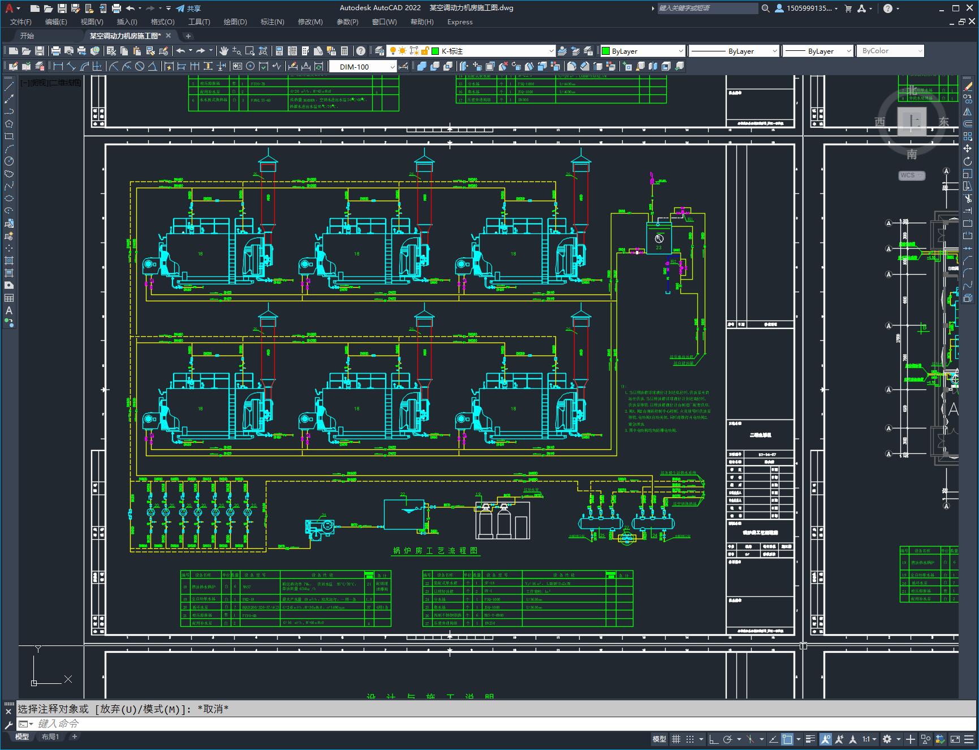Image resolution: width=979 pixels, height=750 pixels.
Task: Insert table using the Table tool
Action: 9,298
